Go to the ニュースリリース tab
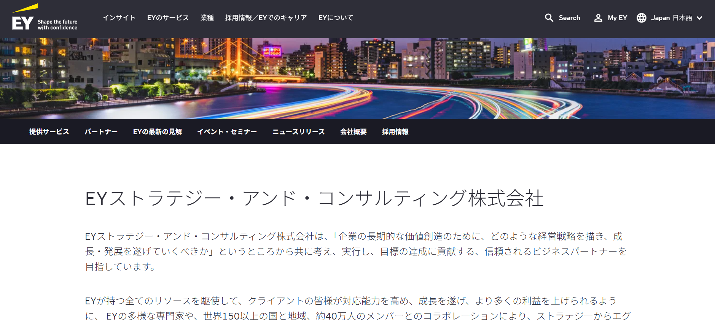715x326 pixels. point(298,132)
